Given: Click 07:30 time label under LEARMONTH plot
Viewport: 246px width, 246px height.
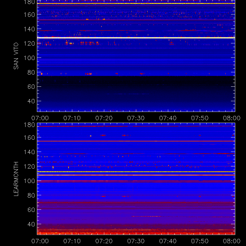Looking at the screenshot, I should (x=136, y=241).
